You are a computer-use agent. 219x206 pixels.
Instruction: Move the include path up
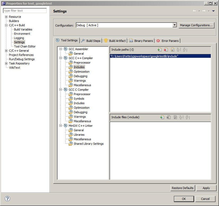point(178,50)
